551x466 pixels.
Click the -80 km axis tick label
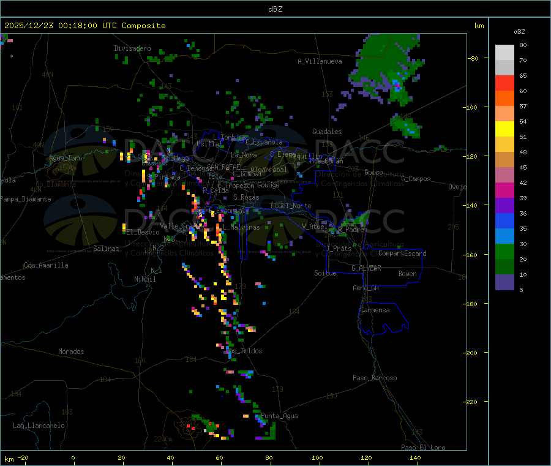pos(473,58)
